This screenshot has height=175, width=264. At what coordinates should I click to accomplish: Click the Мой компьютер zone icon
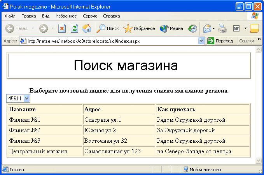coord(186,169)
